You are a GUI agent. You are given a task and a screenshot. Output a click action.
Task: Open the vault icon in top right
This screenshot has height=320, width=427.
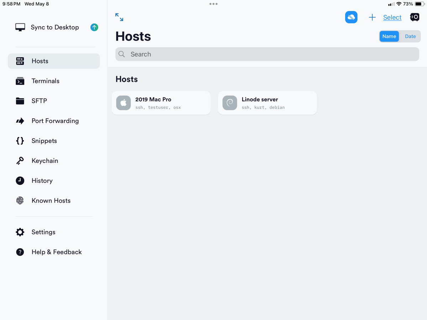(x=415, y=17)
